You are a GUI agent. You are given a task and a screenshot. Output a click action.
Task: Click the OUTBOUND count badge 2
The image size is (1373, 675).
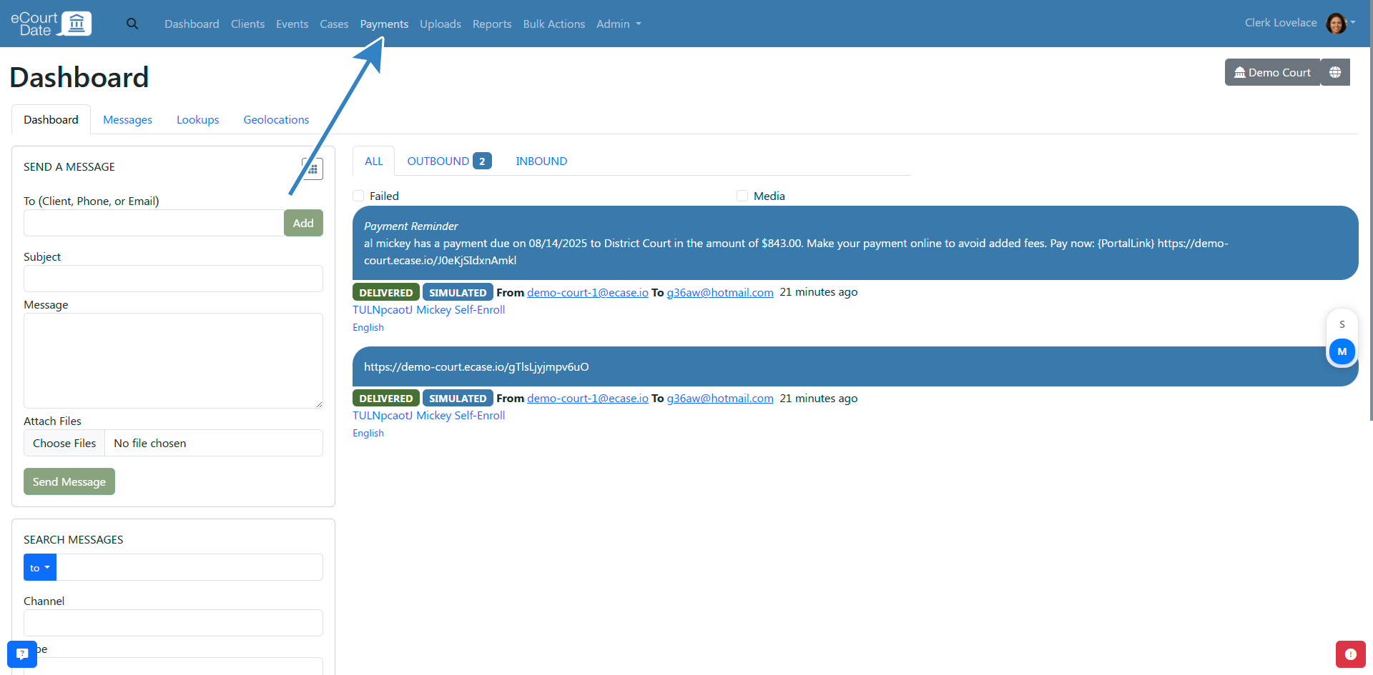[x=482, y=161]
